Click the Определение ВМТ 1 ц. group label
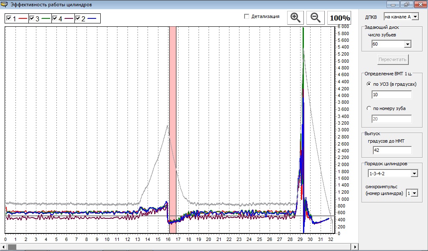The image size is (428, 251). click(388, 74)
